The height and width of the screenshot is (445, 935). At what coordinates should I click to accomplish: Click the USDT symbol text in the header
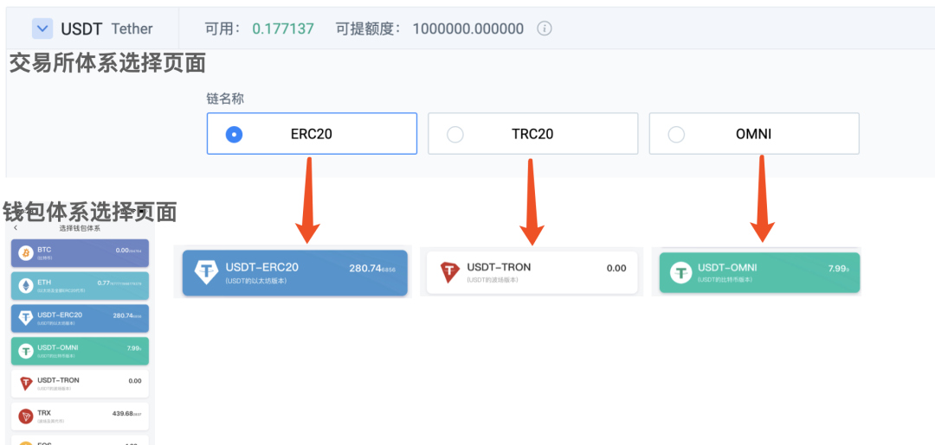(x=81, y=29)
